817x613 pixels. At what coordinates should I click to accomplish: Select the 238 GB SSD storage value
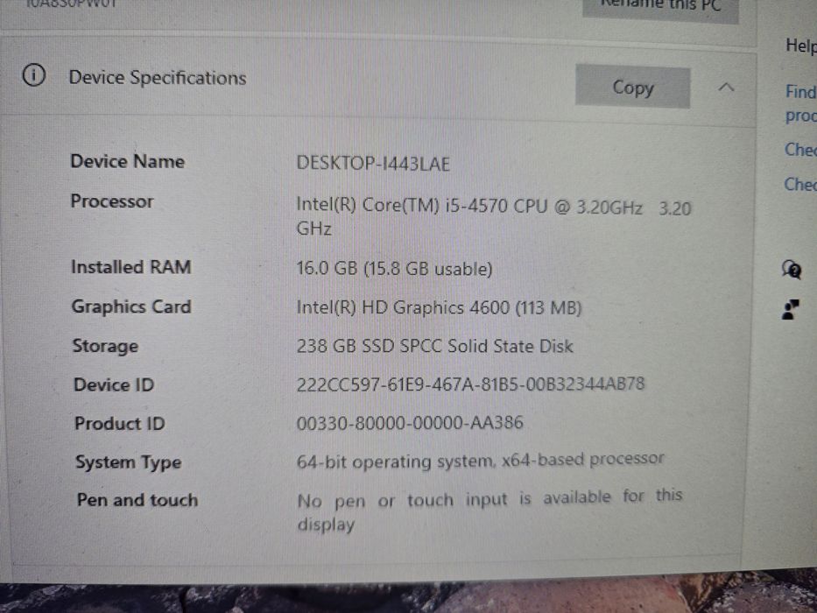(434, 346)
